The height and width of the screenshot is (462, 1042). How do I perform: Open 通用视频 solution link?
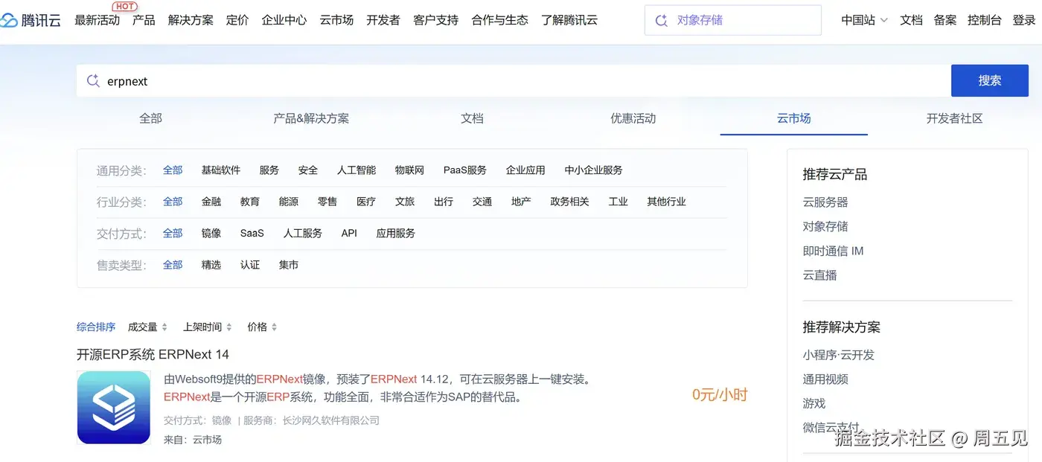pos(825,379)
